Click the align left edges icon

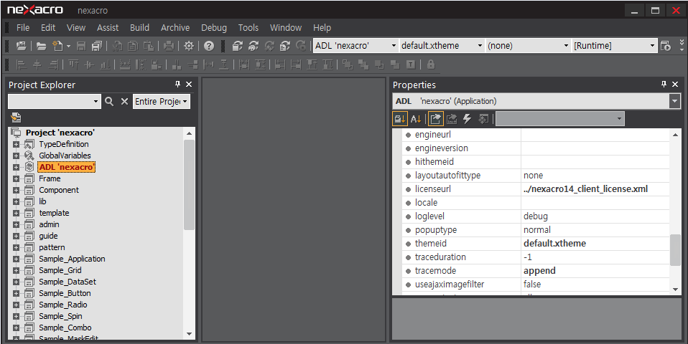click(x=21, y=64)
